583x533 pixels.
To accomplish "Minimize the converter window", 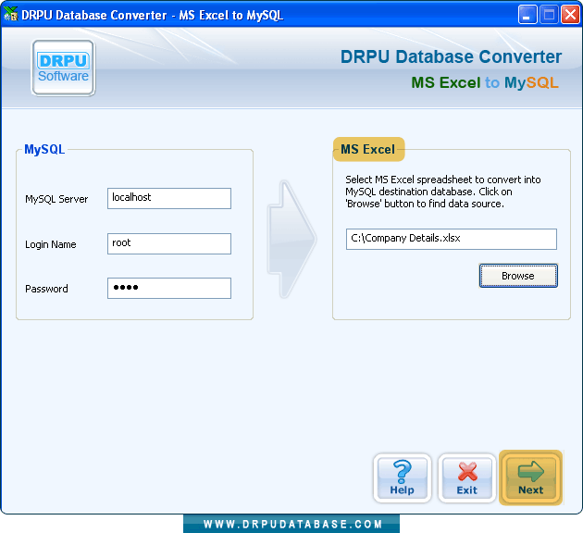I will (527, 15).
